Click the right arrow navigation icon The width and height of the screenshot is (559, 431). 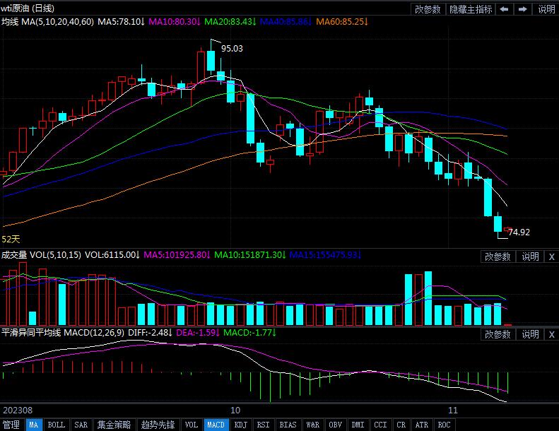523,9
